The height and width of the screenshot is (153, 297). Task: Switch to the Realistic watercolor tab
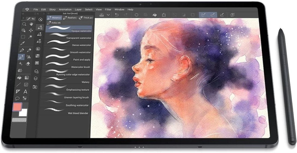70,18
